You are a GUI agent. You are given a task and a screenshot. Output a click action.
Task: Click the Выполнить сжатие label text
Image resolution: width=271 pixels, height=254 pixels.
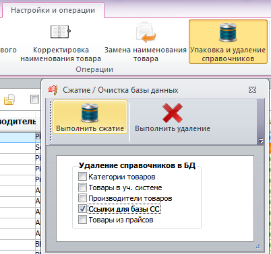click(90, 128)
